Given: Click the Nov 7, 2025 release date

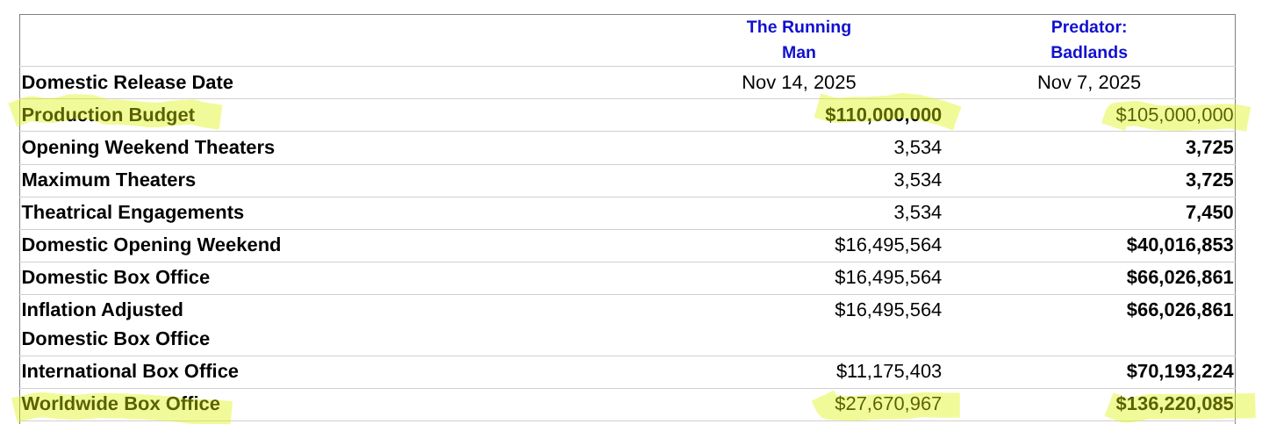Looking at the screenshot, I should click(x=1088, y=83).
